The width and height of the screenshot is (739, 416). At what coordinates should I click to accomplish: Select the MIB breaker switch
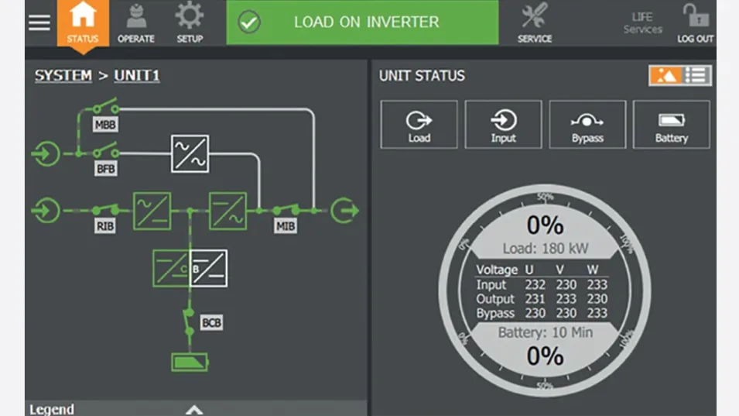pyautogui.click(x=286, y=209)
